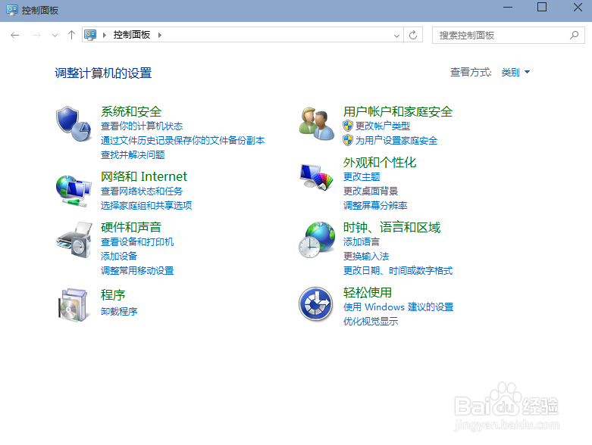Open 为用户设置家庭安全 link
This screenshot has height=445, width=592.
point(396,141)
